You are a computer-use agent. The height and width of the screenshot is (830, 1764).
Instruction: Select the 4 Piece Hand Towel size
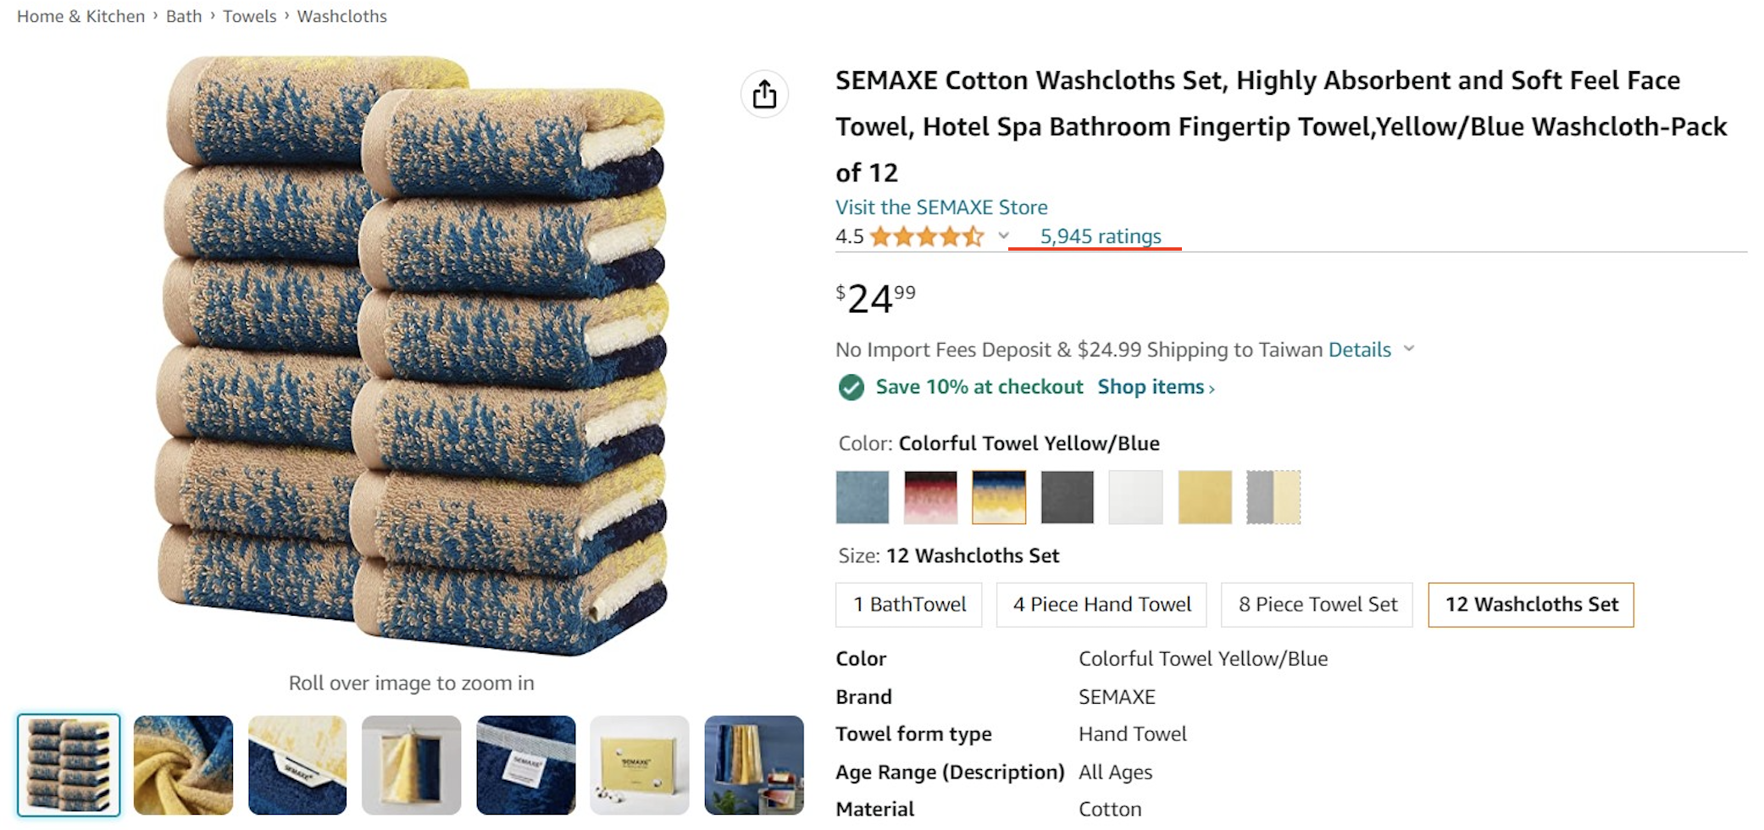coord(1101,605)
